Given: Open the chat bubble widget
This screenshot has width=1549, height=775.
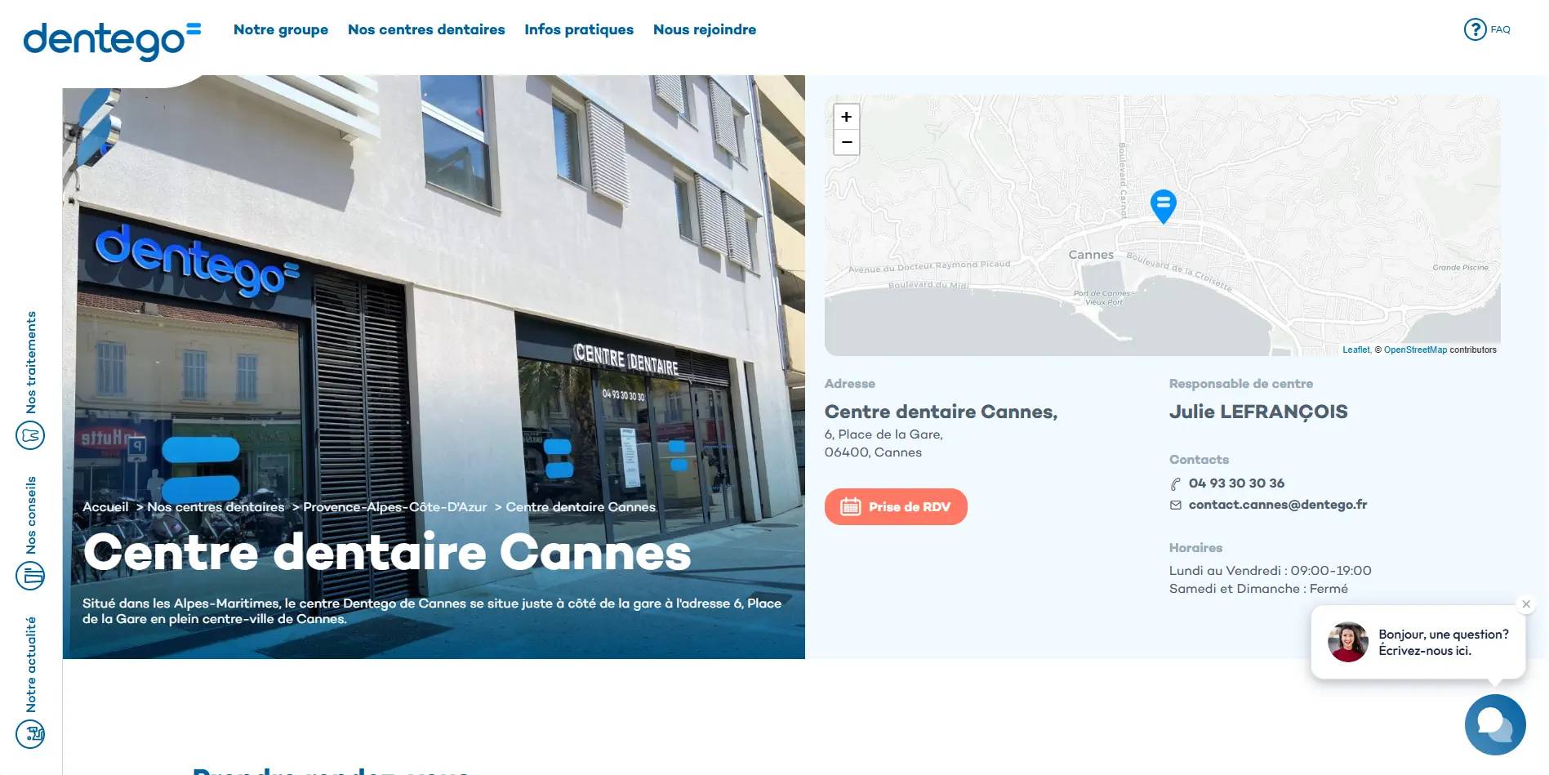Looking at the screenshot, I should 1495,724.
